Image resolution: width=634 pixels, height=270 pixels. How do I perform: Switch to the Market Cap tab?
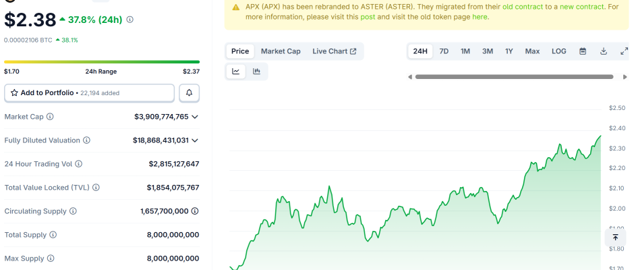click(281, 51)
